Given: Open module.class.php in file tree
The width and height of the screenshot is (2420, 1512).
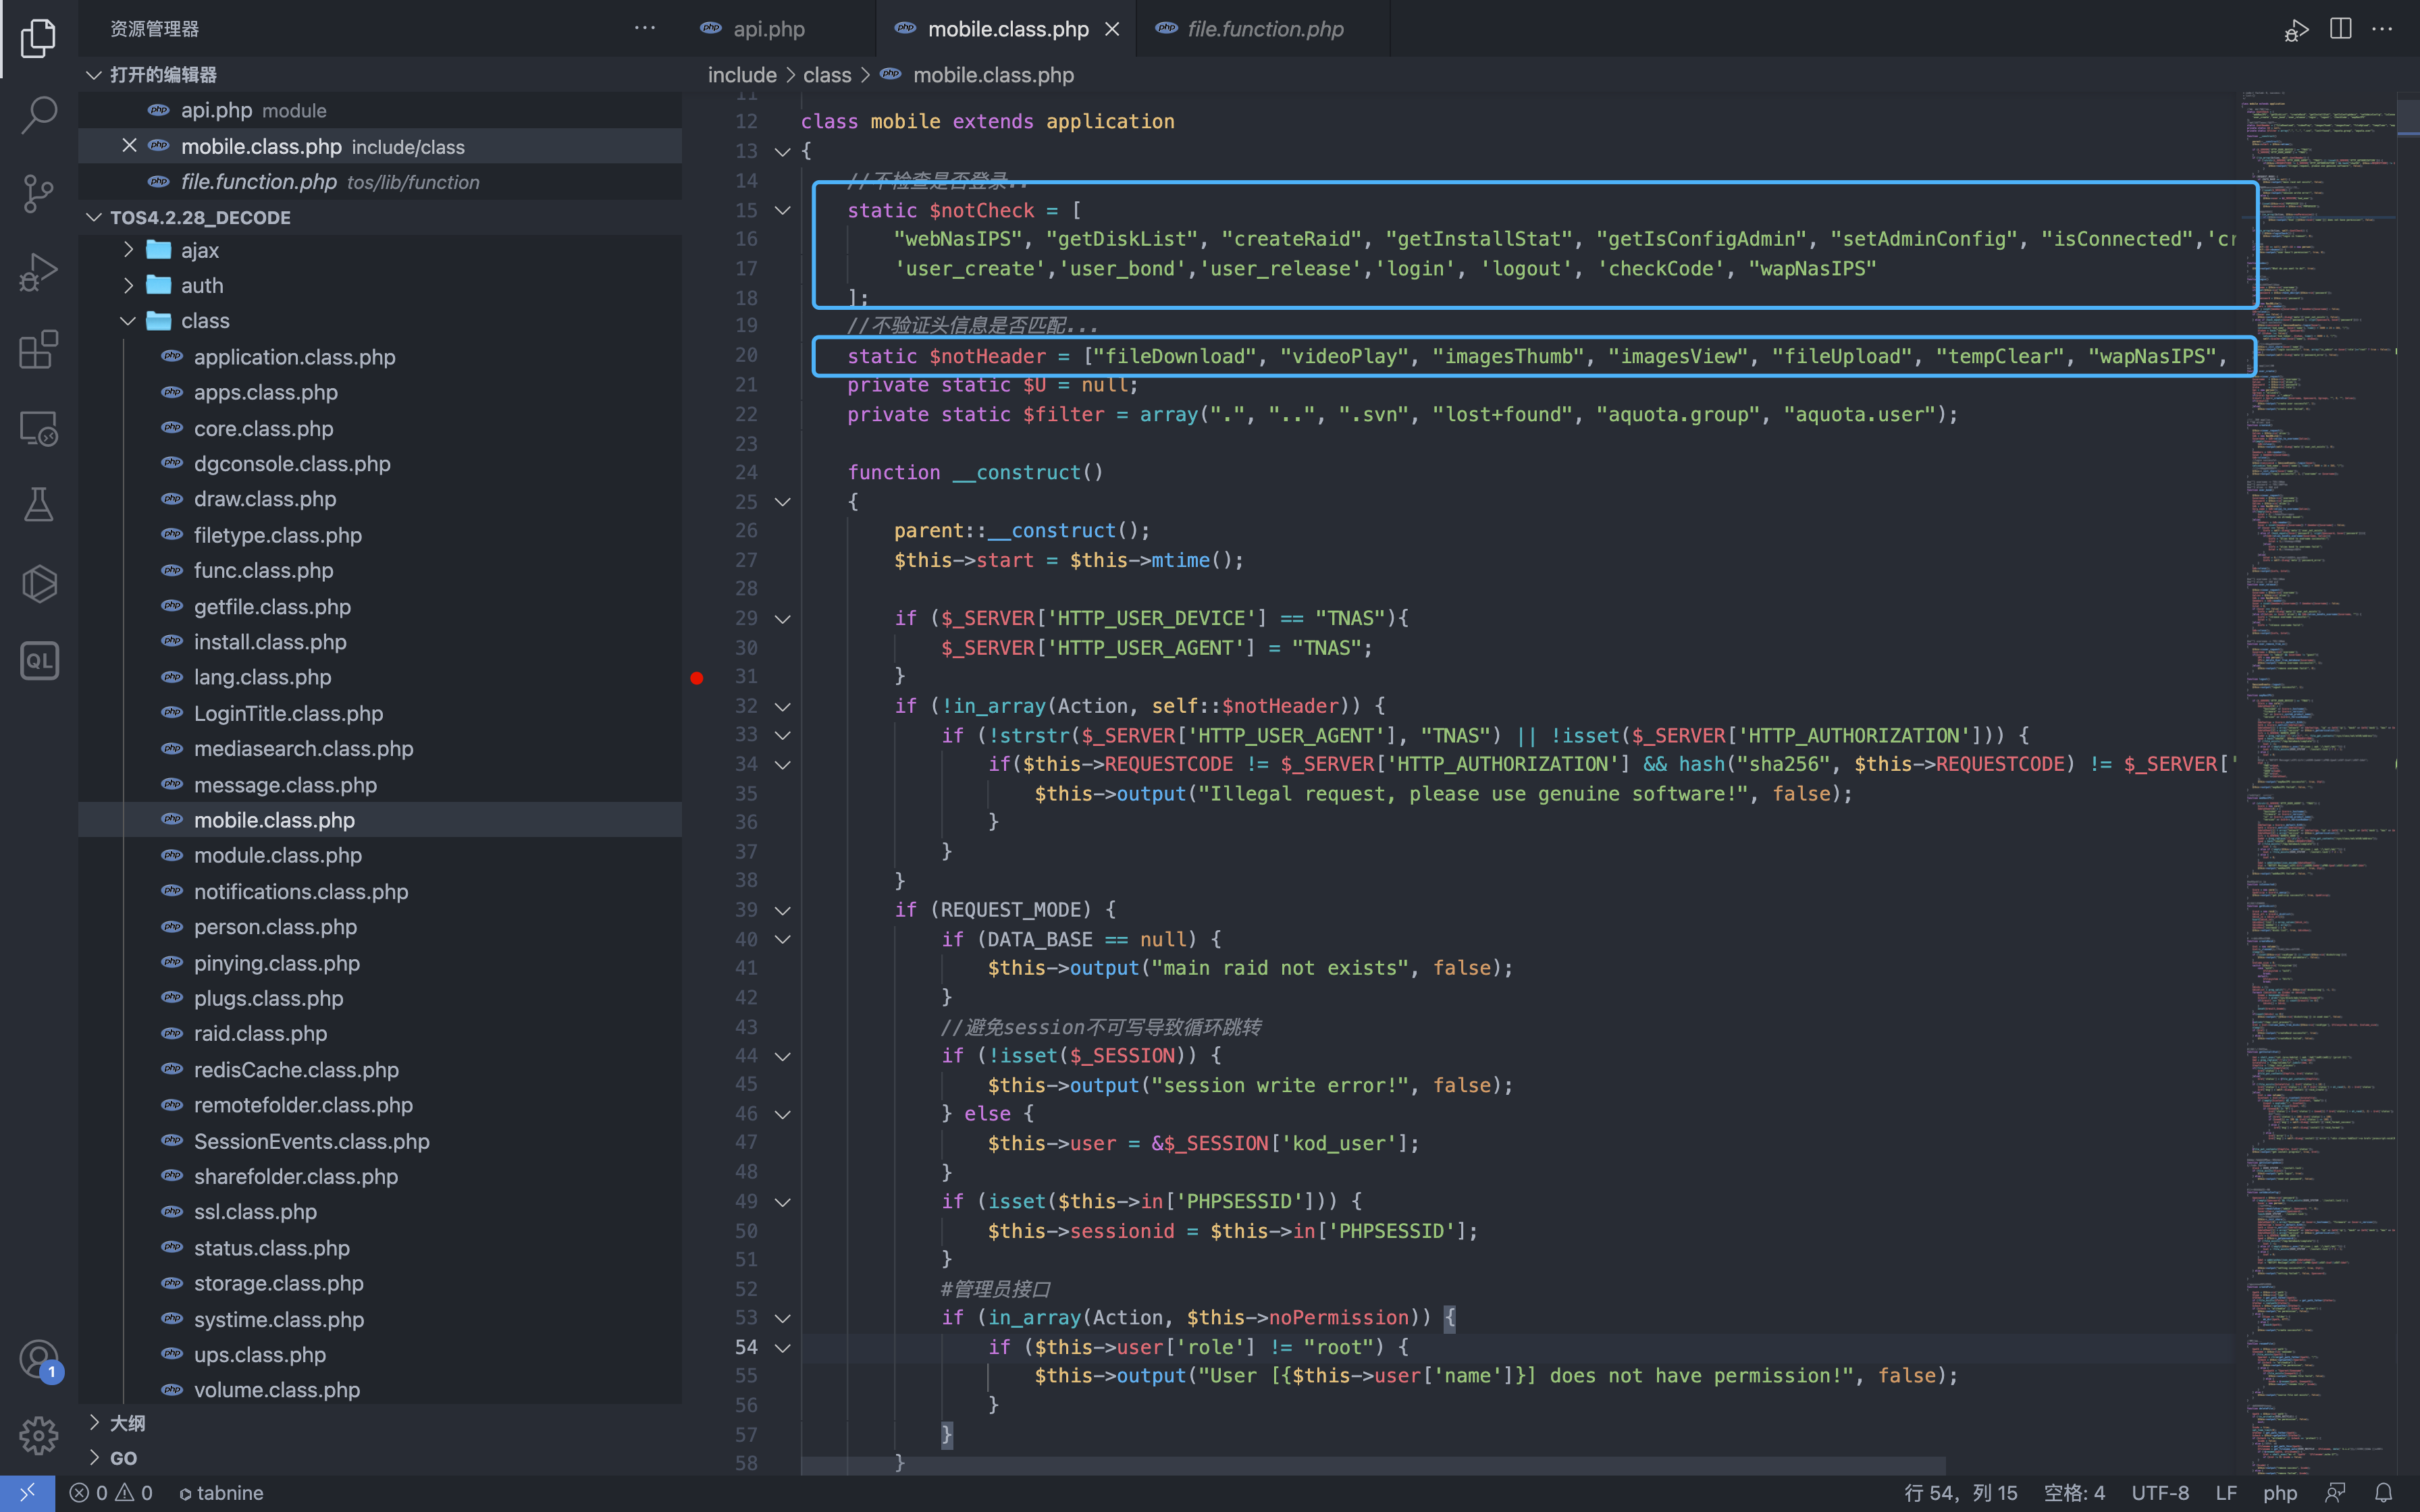Looking at the screenshot, I should point(277,855).
